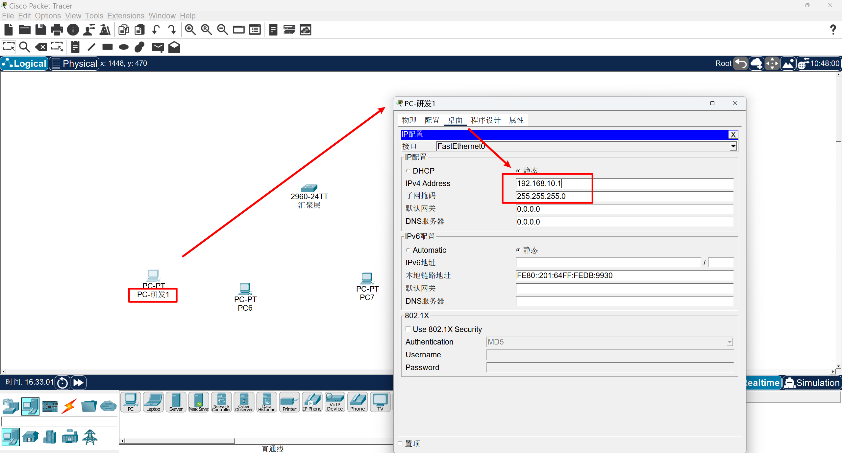
Task: Reset zoom on the workspace
Action: pyautogui.click(x=206, y=30)
